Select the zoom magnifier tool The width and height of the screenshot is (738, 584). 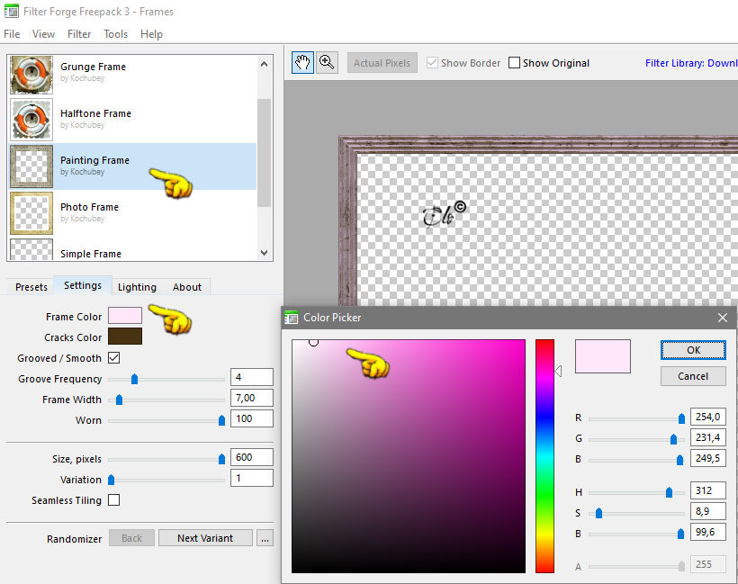click(327, 63)
